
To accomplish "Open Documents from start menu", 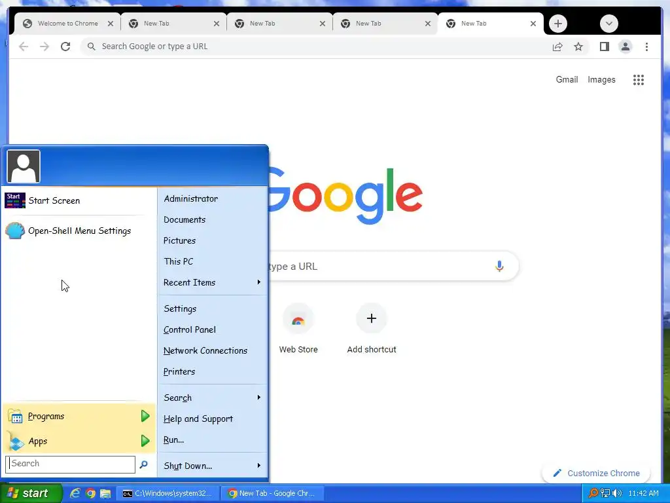I will 213,220.
